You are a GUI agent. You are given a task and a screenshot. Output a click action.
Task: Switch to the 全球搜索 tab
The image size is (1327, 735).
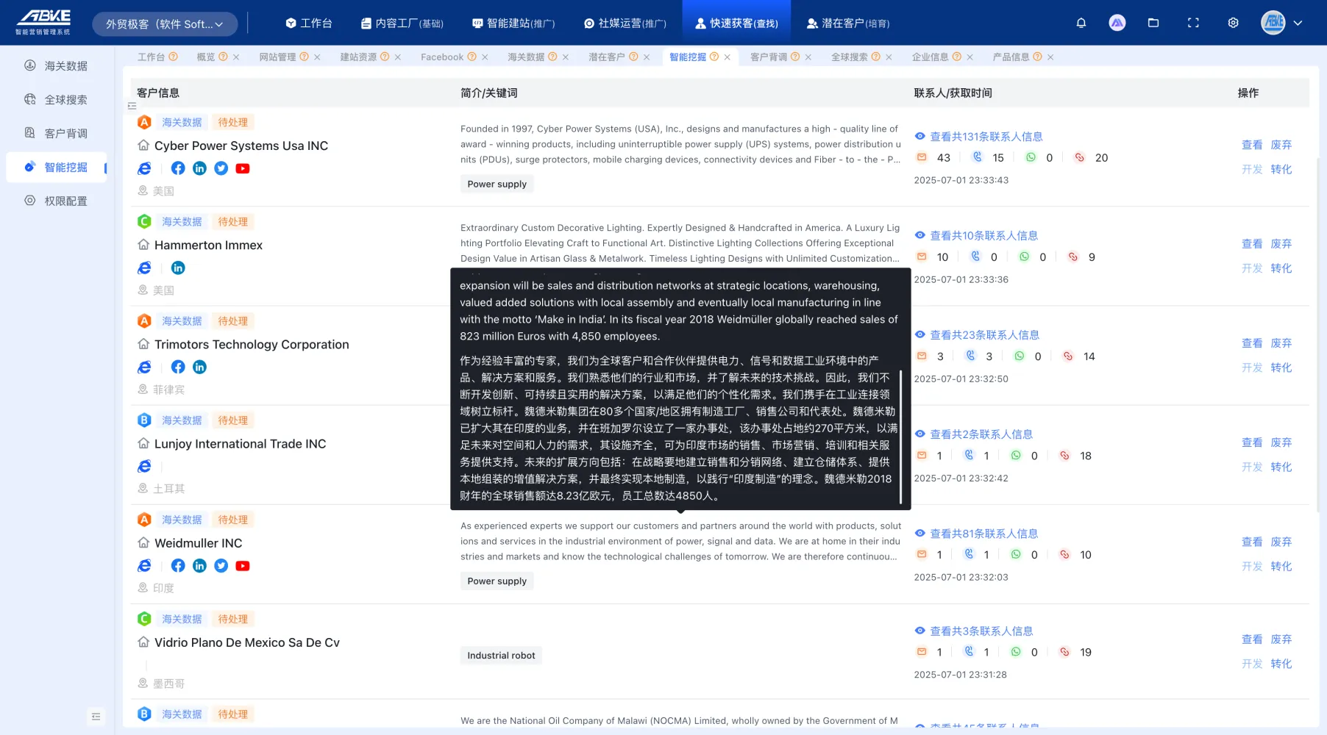850,57
